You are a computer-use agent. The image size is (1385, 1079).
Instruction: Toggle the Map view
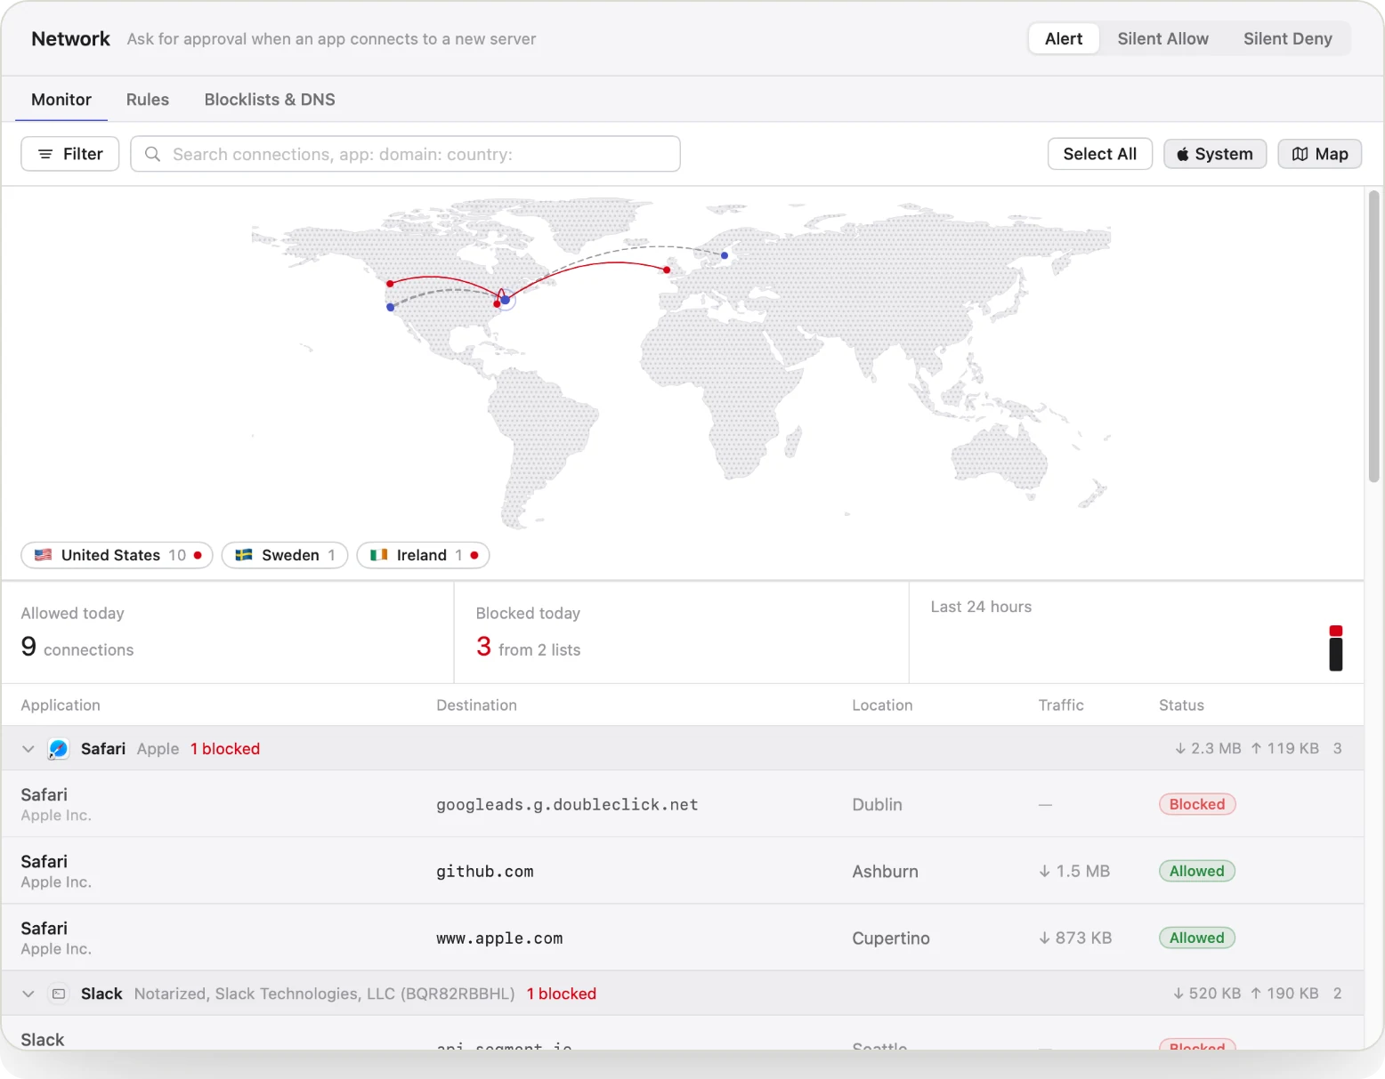click(1319, 154)
